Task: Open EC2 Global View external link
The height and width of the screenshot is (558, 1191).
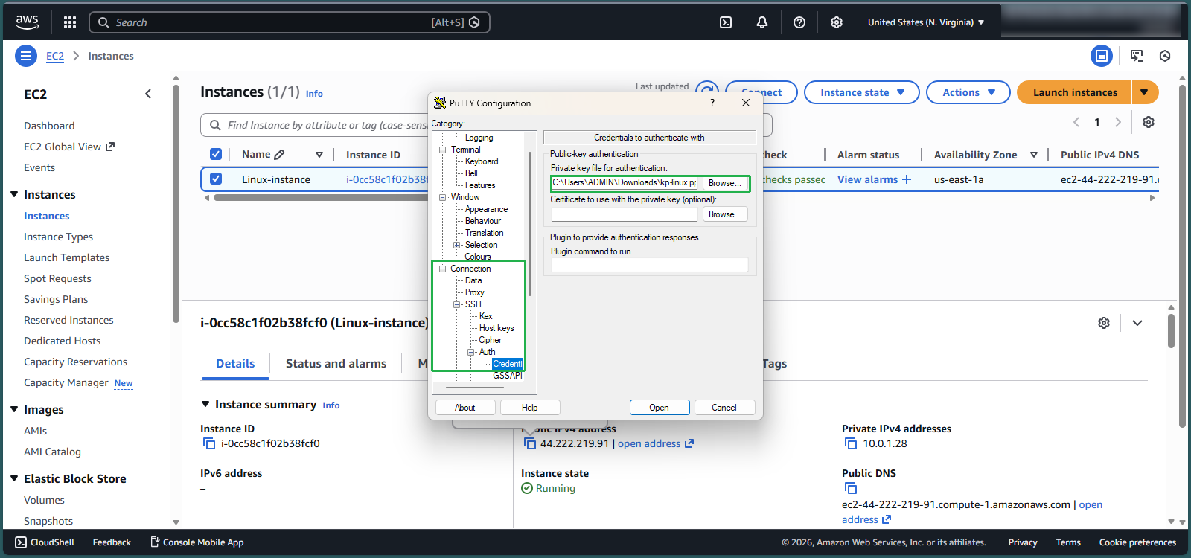Action: pyautogui.click(x=69, y=147)
